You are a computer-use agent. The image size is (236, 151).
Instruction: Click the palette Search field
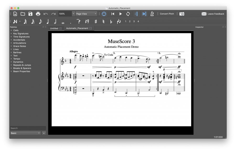(x=28, y=128)
